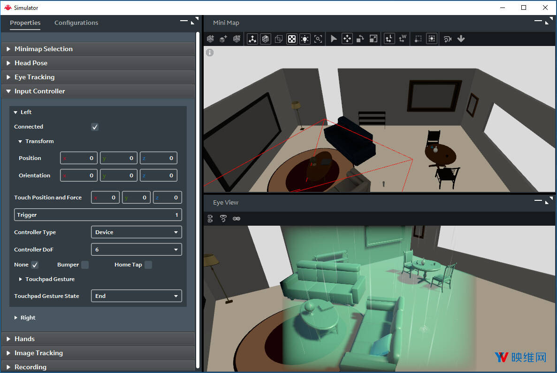This screenshot has height=373, width=557.
Task: Click the wireframe cube icon
Action: click(x=279, y=39)
